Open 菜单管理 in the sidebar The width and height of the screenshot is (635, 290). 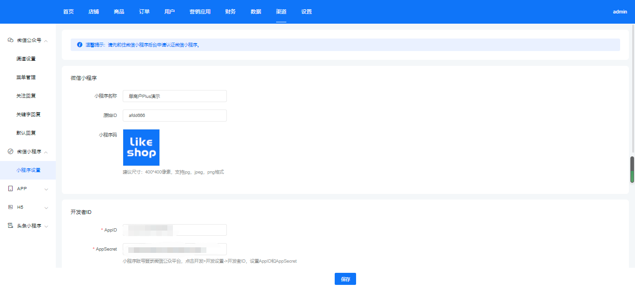[x=26, y=77]
